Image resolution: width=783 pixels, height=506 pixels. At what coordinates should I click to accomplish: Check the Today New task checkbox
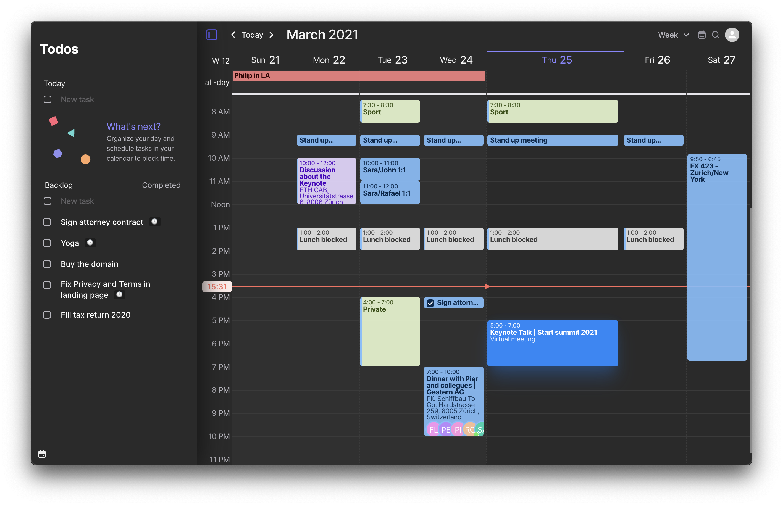pos(48,99)
